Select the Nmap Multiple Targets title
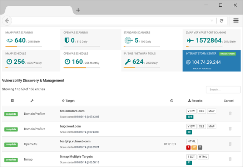This screenshot has width=243, height=167. click(76, 157)
